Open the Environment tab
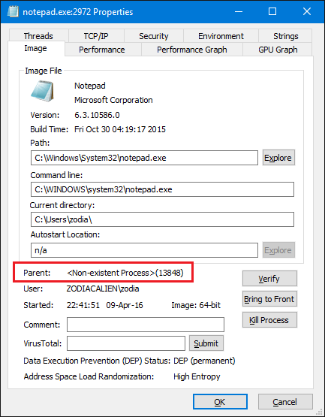Viewport: 325px width, 417px height. pos(221,36)
